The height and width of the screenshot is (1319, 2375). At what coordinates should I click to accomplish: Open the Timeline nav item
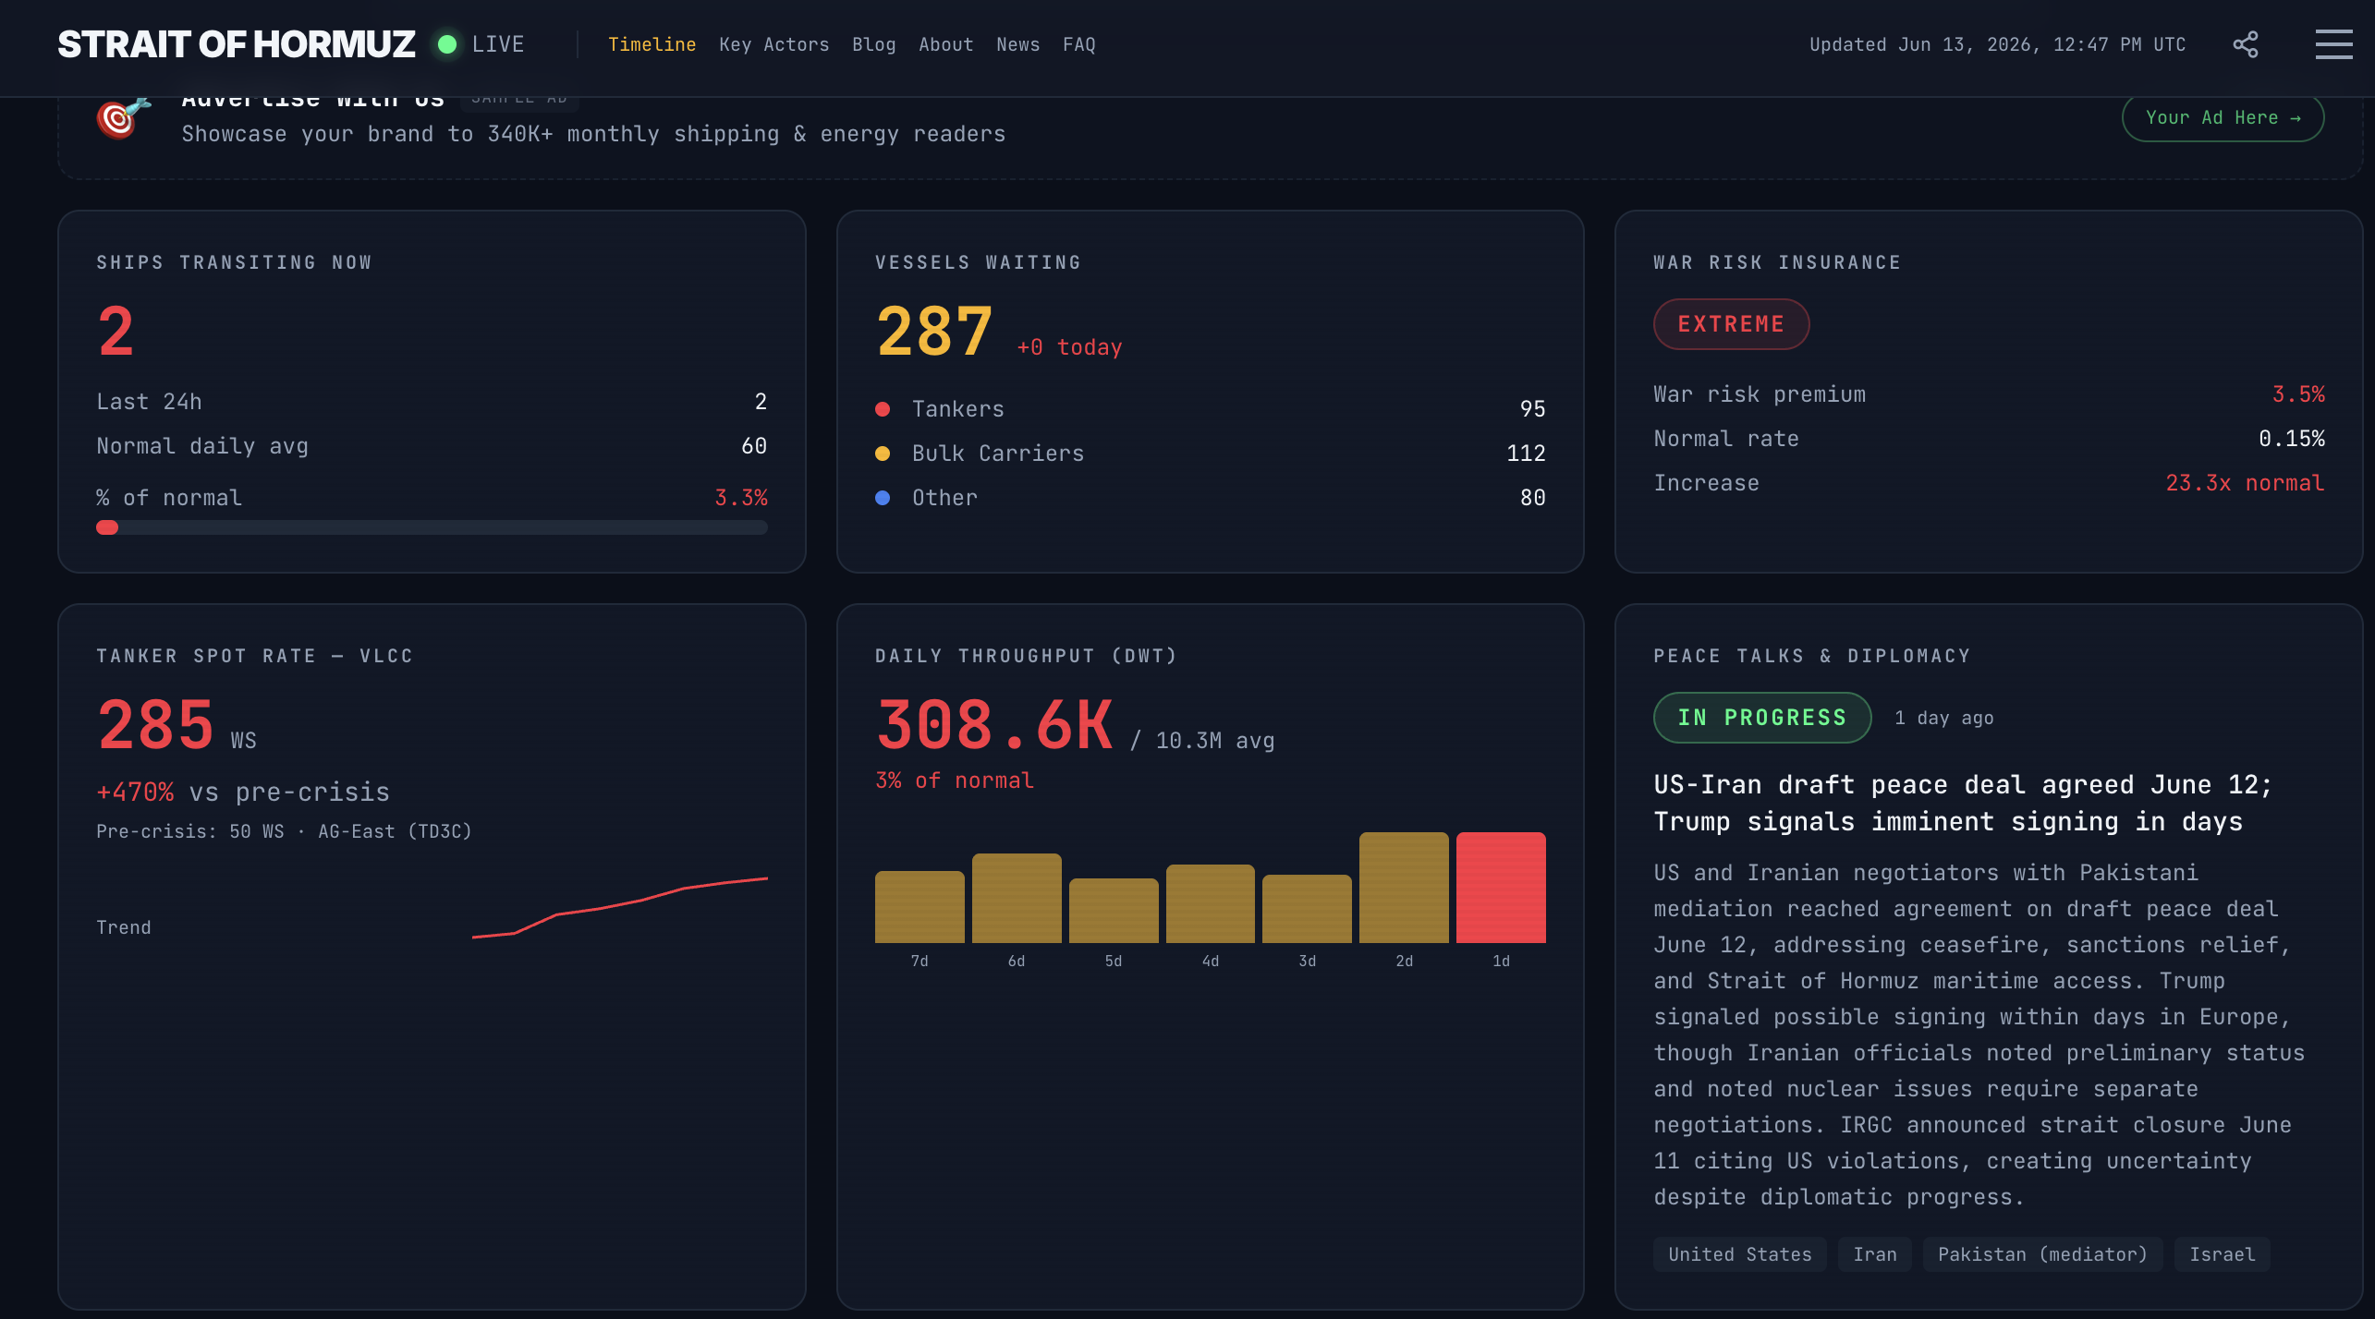[652, 44]
